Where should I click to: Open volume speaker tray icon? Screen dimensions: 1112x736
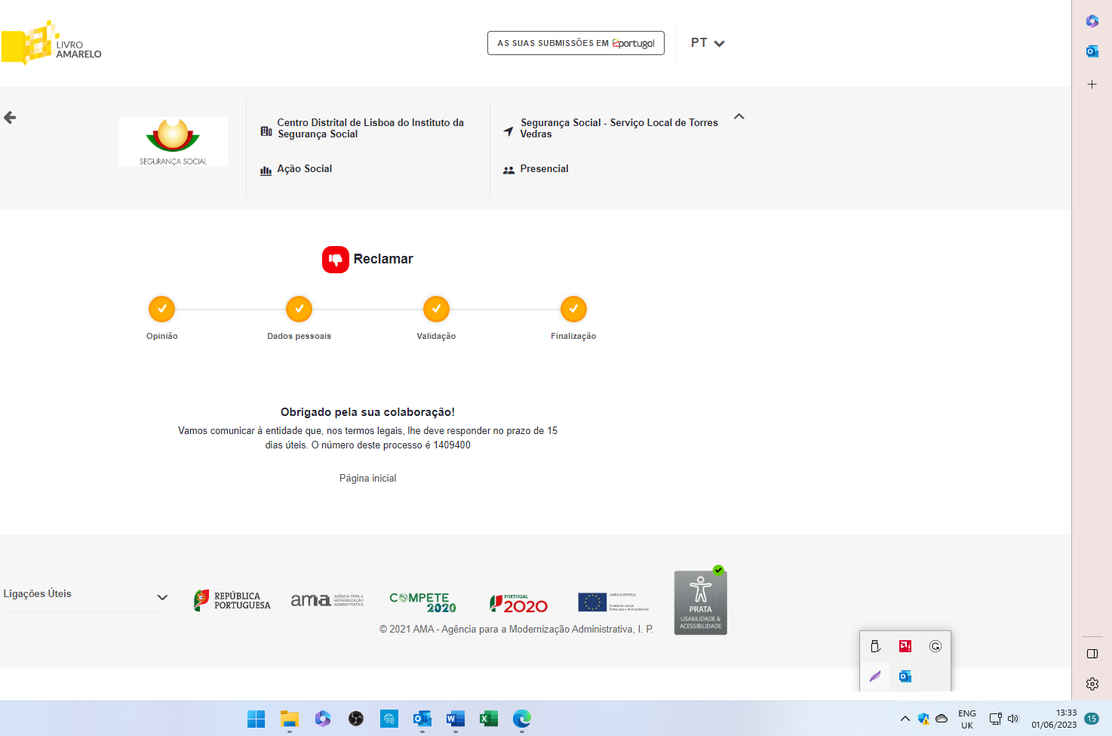click(x=1013, y=719)
